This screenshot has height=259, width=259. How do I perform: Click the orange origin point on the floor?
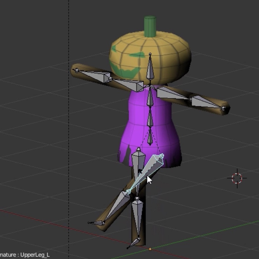[x=150, y=249]
